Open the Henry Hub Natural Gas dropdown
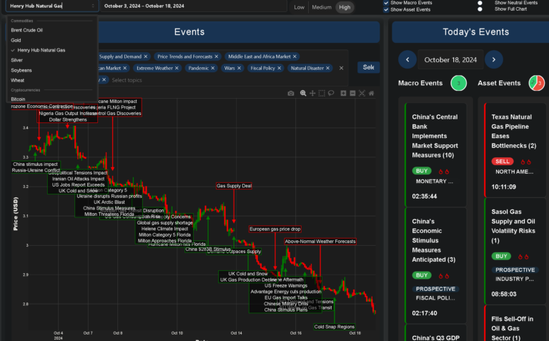 pos(52,6)
